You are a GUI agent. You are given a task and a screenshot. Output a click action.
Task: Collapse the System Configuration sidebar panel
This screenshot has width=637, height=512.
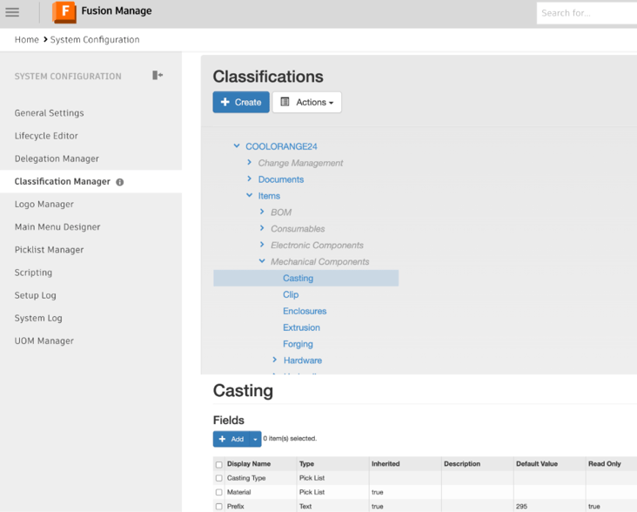coord(158,75)
